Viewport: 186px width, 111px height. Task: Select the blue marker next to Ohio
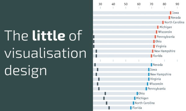(x=137, y=93)
